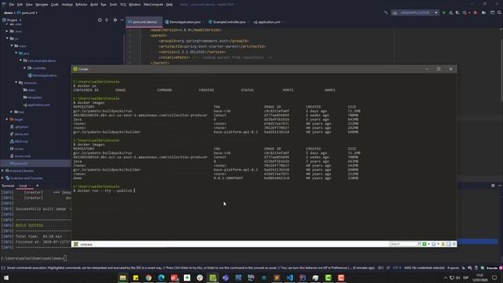
Task: Collapse the resources folder
Action: [x=16, y=83]
